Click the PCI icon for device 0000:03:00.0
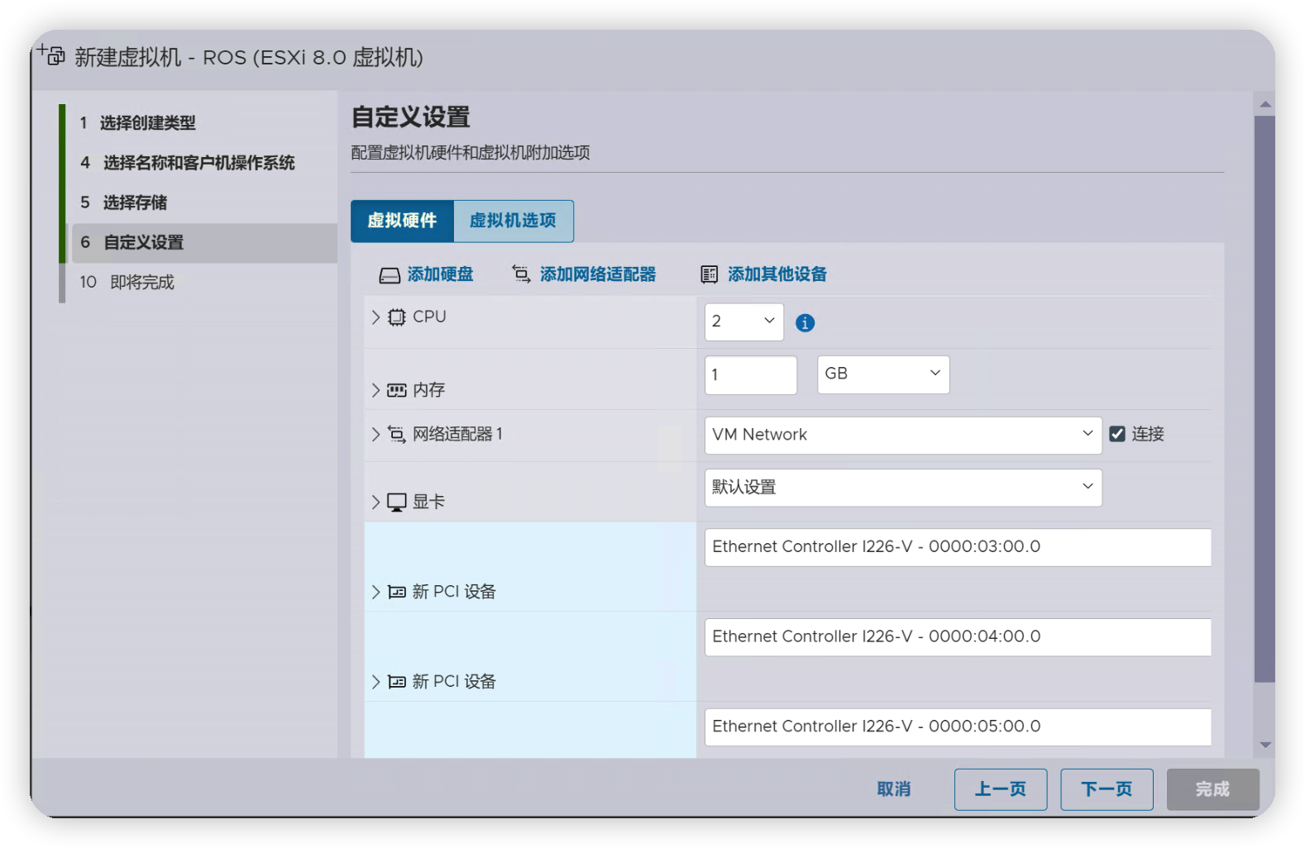The image size is (1305, 848). (x=397, y=593)
